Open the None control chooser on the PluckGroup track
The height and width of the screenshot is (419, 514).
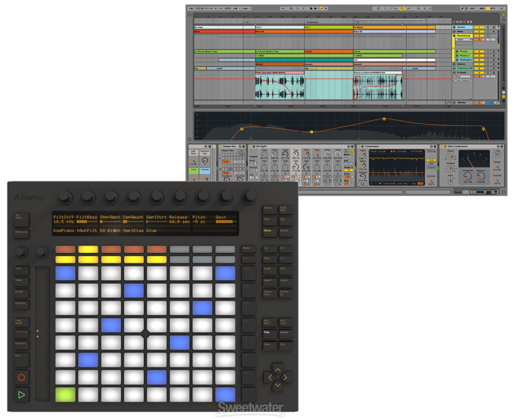click(464, 39)
